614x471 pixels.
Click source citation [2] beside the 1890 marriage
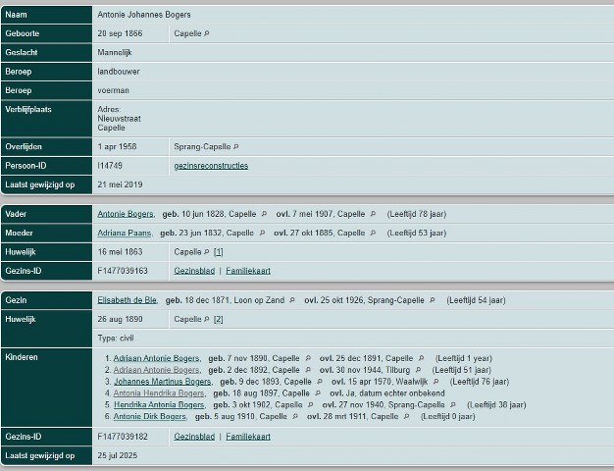(x=219, y=319)
